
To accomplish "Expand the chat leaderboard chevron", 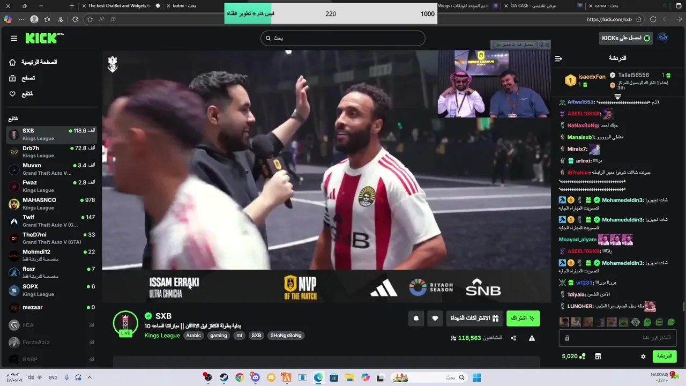I will pyautogui.click(x=617, y=97).
